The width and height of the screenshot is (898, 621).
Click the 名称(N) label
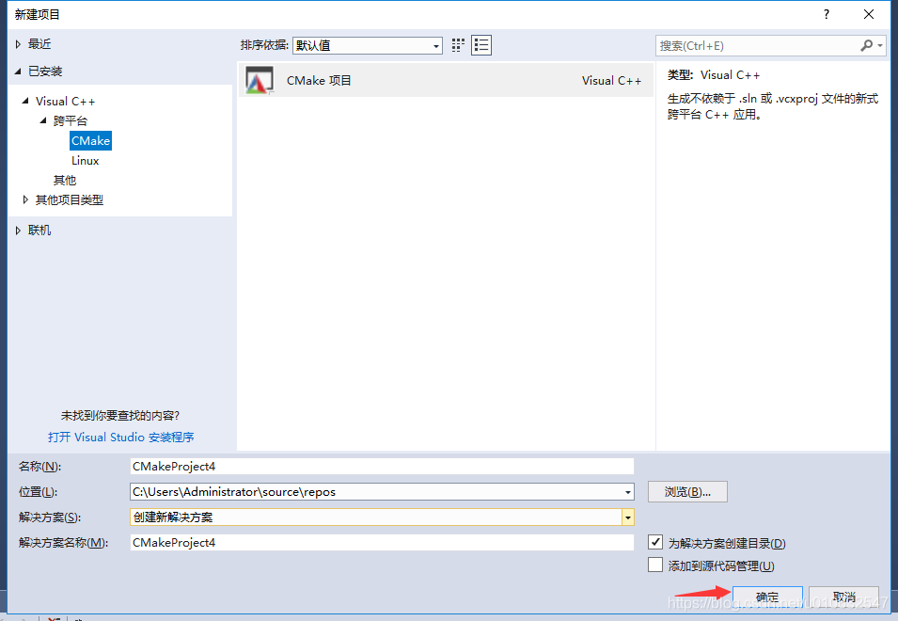point(39,467)
